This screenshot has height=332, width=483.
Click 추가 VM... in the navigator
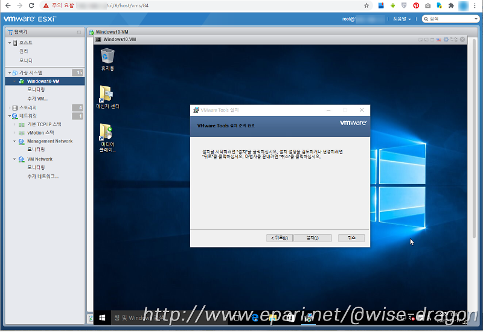coord(37,98)
